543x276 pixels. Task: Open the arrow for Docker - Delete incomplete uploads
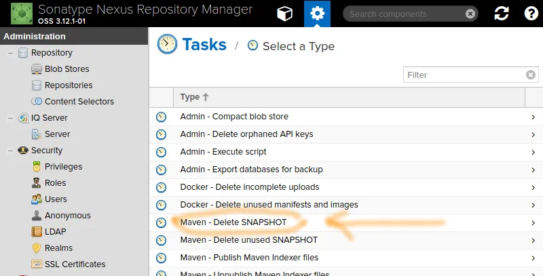coord(533,187)
